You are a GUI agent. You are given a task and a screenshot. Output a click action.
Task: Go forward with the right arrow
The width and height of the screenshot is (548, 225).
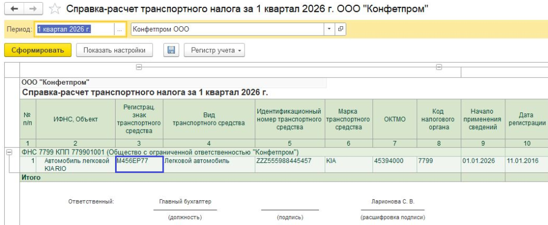coord(33,9)
